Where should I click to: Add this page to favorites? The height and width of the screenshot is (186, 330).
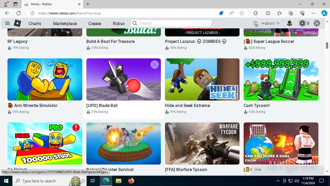pyautogui.click(x=242, y=13)
